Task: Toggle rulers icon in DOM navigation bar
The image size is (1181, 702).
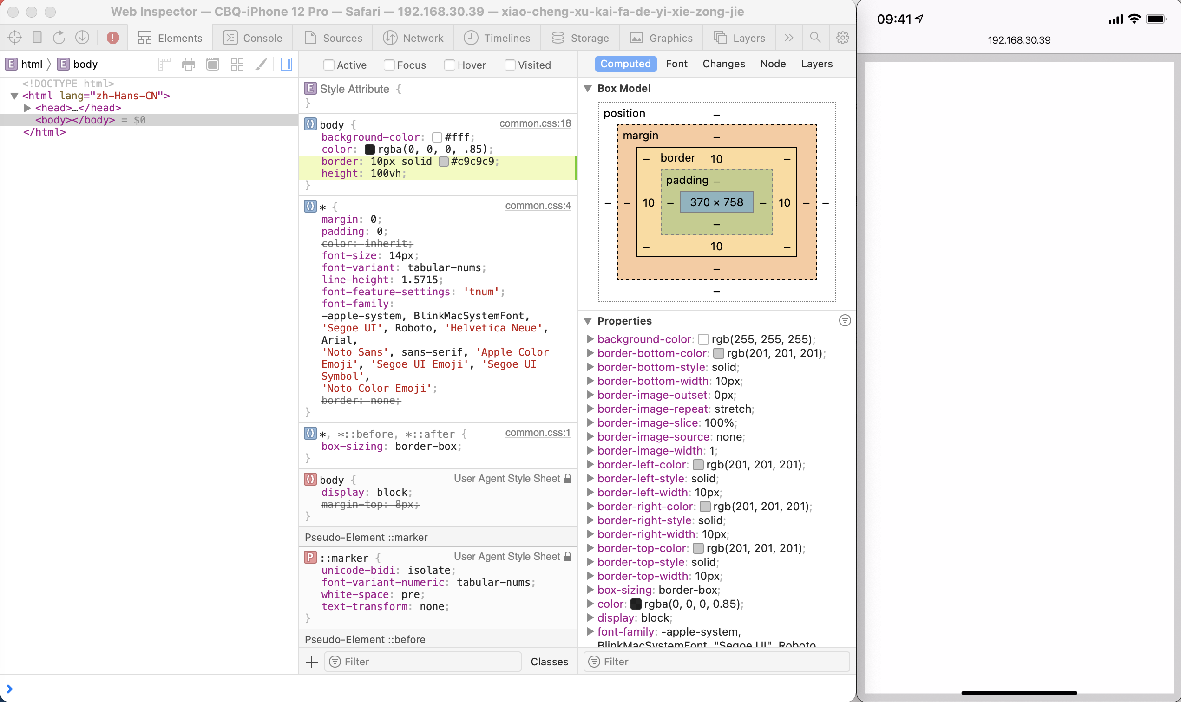Action: click(x=164, y=64)
